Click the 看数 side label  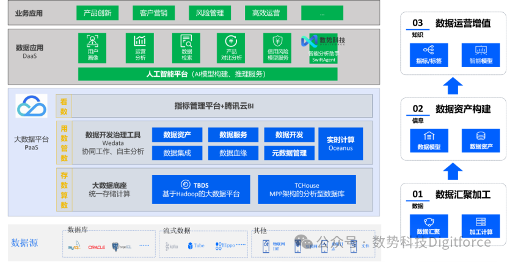(x=64, y=106)
